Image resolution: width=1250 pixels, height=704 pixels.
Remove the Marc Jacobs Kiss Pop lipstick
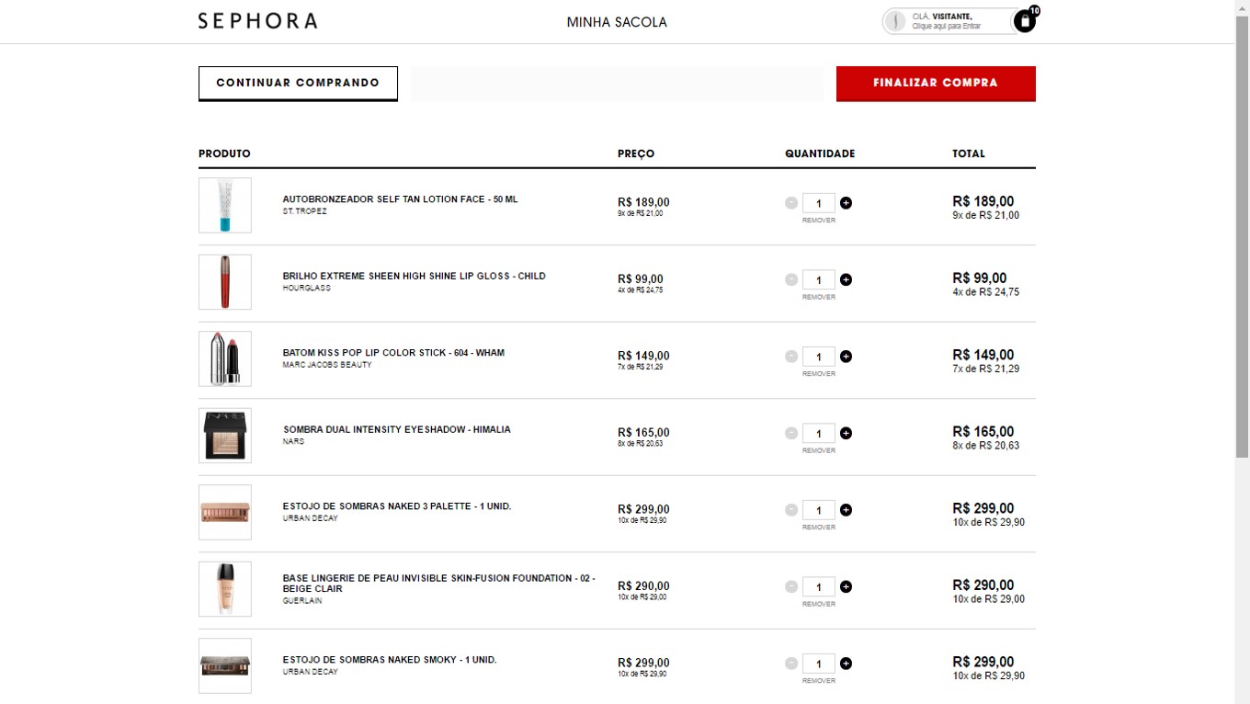(x=819, y=374)
